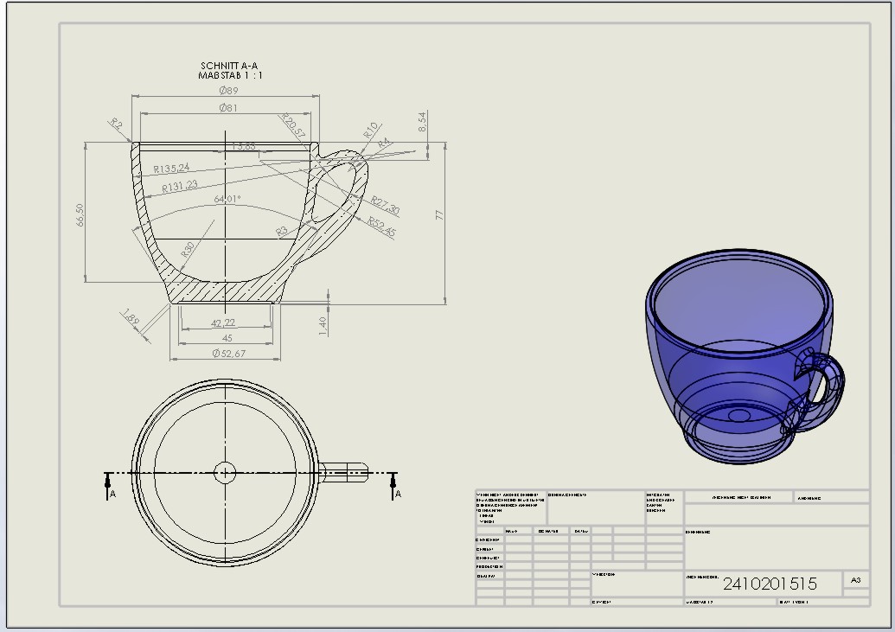This screenshot has width=895, height=632.
Task: Select the R27,30 handle radius dimension
Action: tap(386, 206)
